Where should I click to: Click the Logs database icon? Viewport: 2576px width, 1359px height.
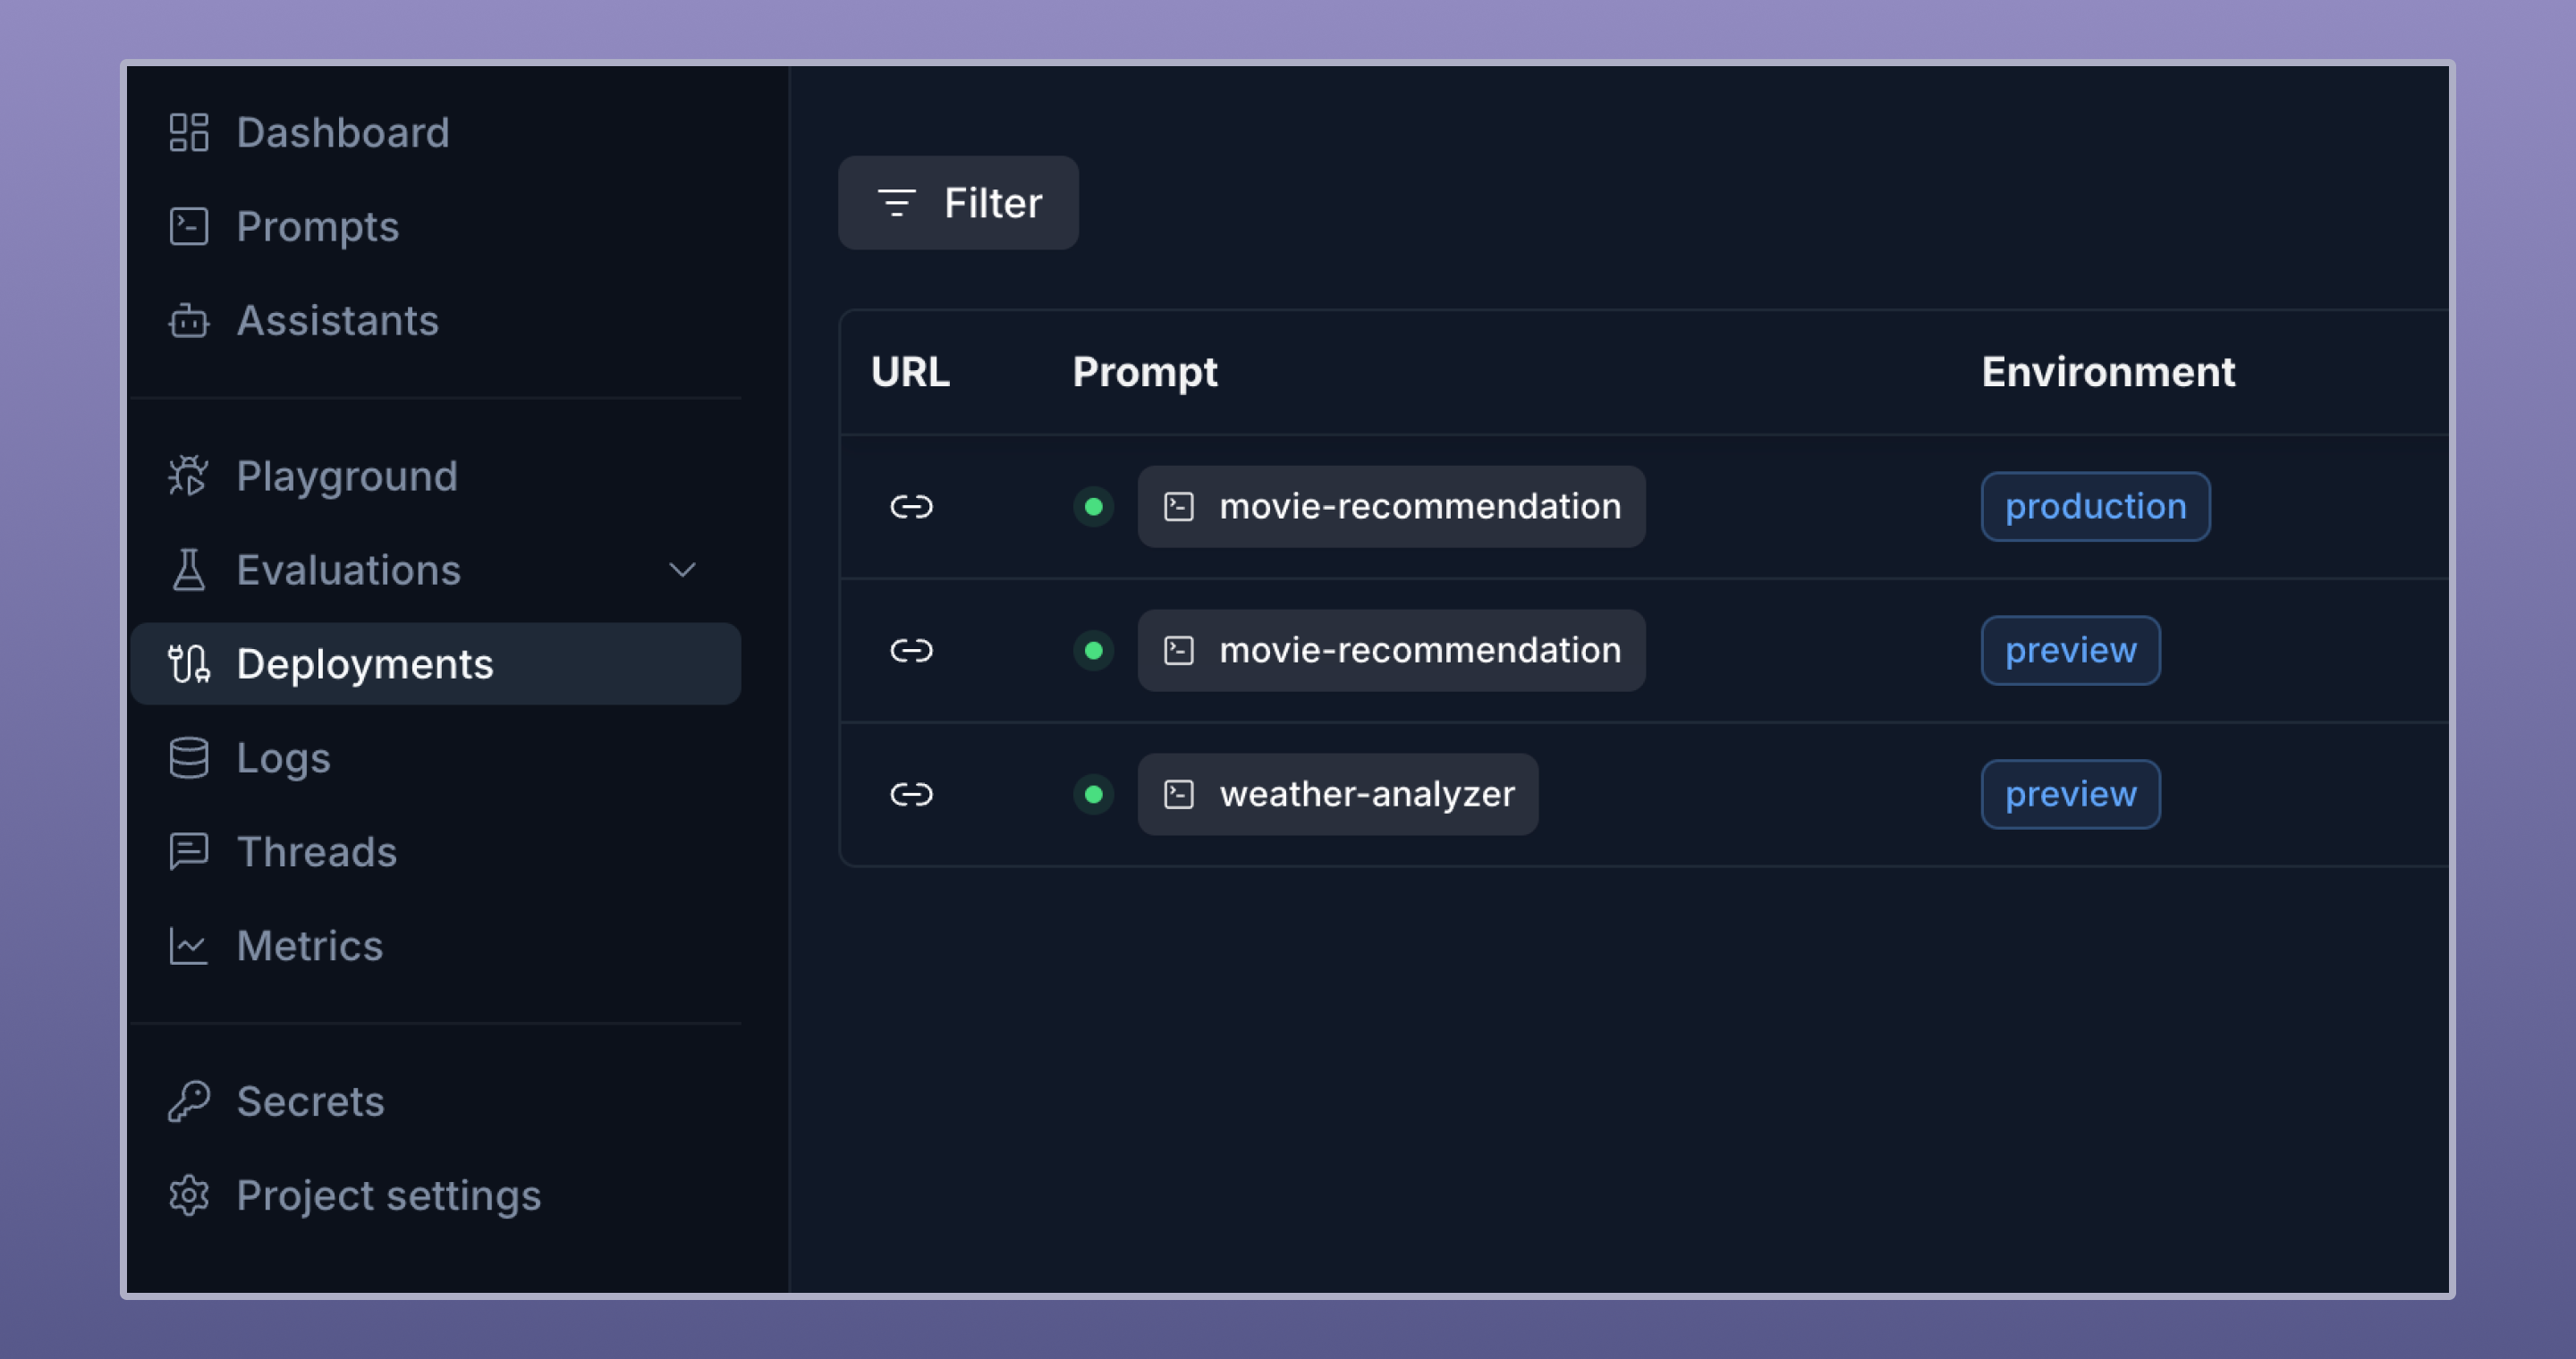click(188, 757)
